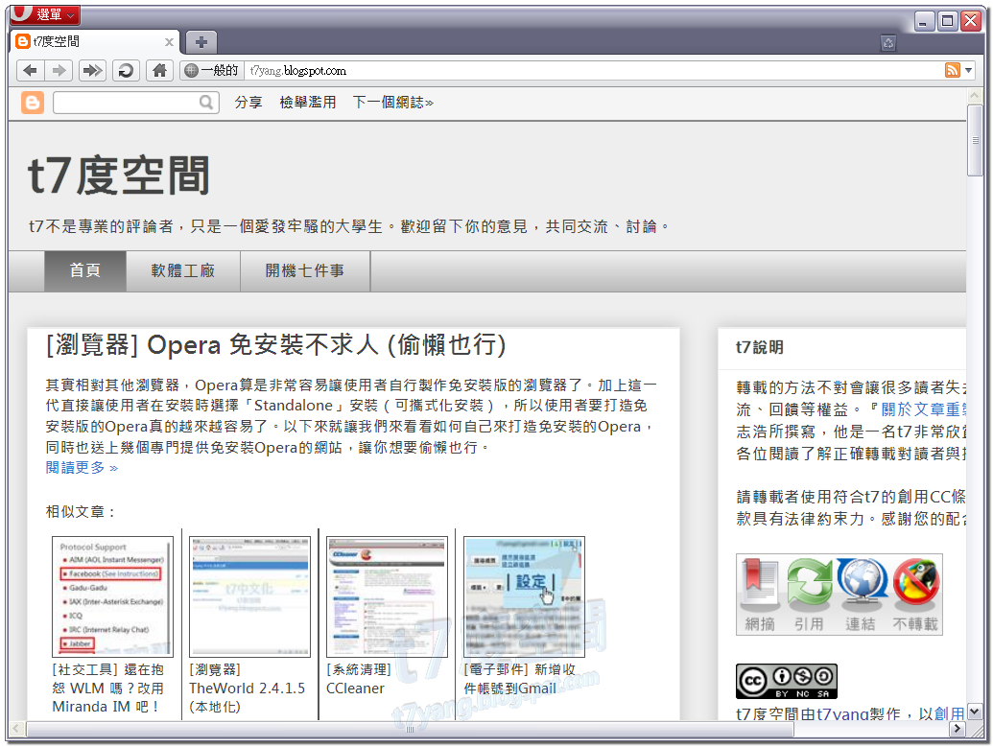Open the 一般的 site security badge
Screen dimensions: 993x747
211,70
